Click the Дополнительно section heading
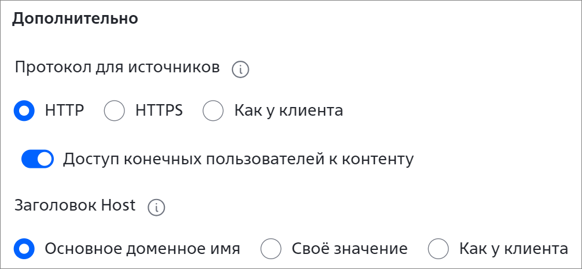 (75, 19)
